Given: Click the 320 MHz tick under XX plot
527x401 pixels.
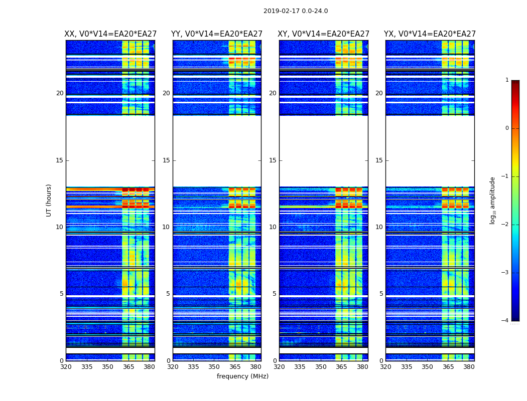Looking at the screenshot, I should [x=66, y=367].
